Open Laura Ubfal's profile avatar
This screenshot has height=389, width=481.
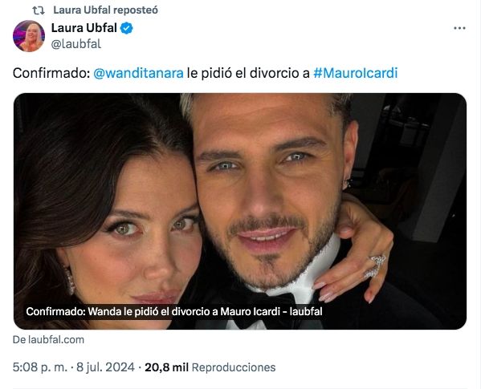pos(29,36)
